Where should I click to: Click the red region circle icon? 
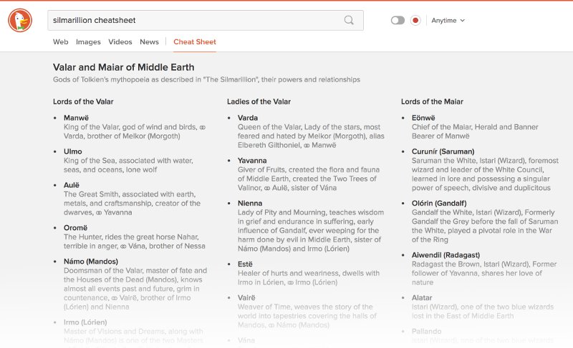pos(415,21)
